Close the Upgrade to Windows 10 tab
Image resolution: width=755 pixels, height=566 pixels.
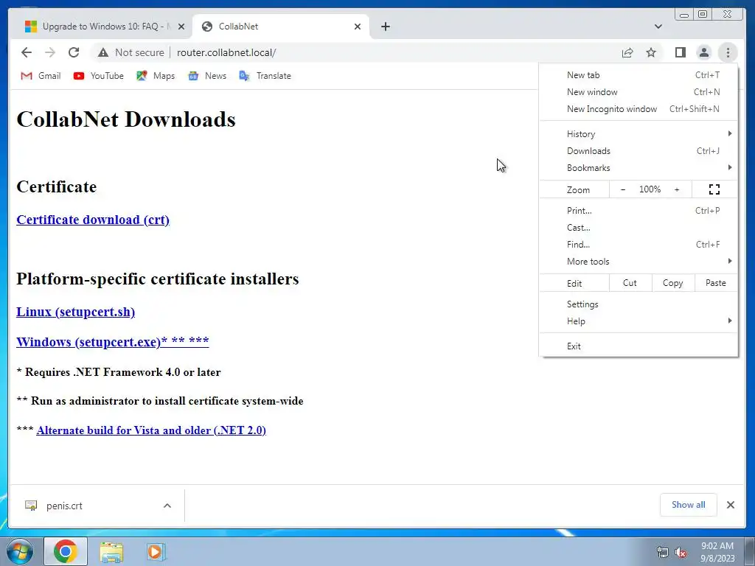(181, 27)
